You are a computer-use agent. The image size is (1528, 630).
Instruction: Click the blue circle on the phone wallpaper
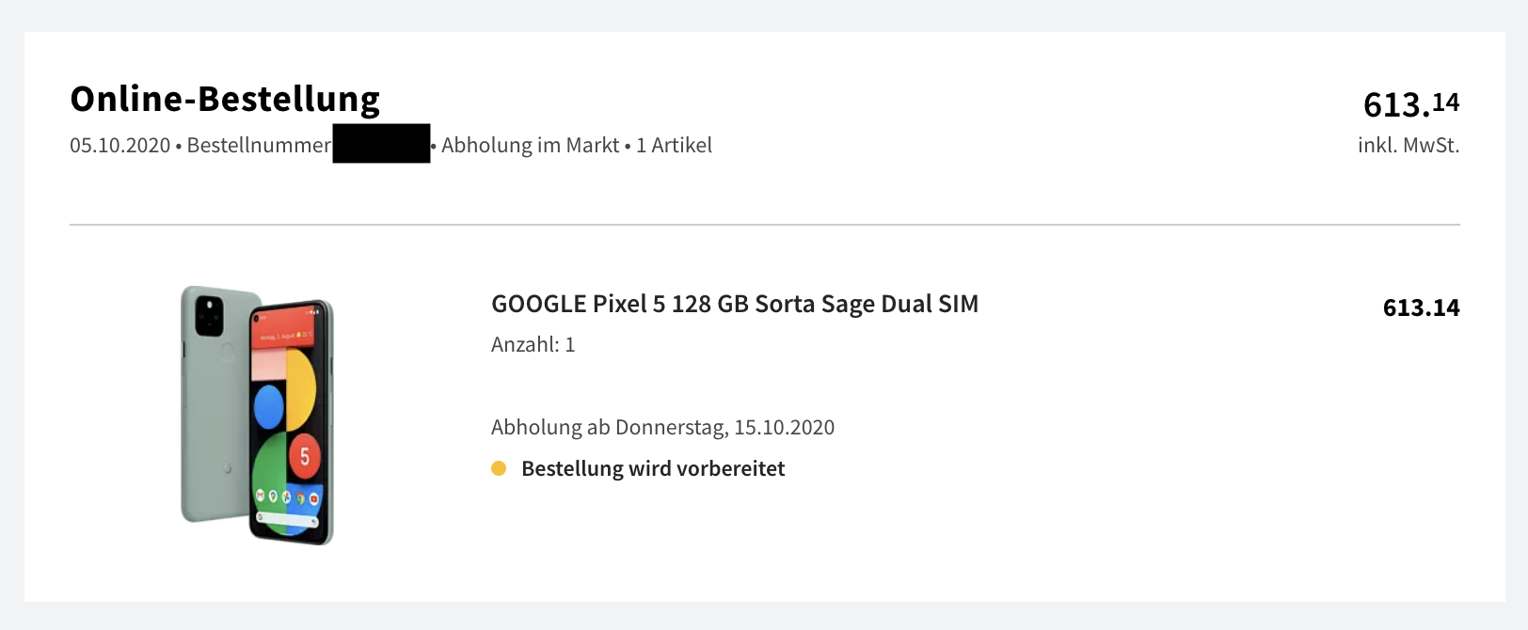[x=269, y=407]
